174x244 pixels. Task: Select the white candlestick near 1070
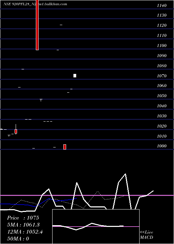pyautogui.click(x=75, y=76)
